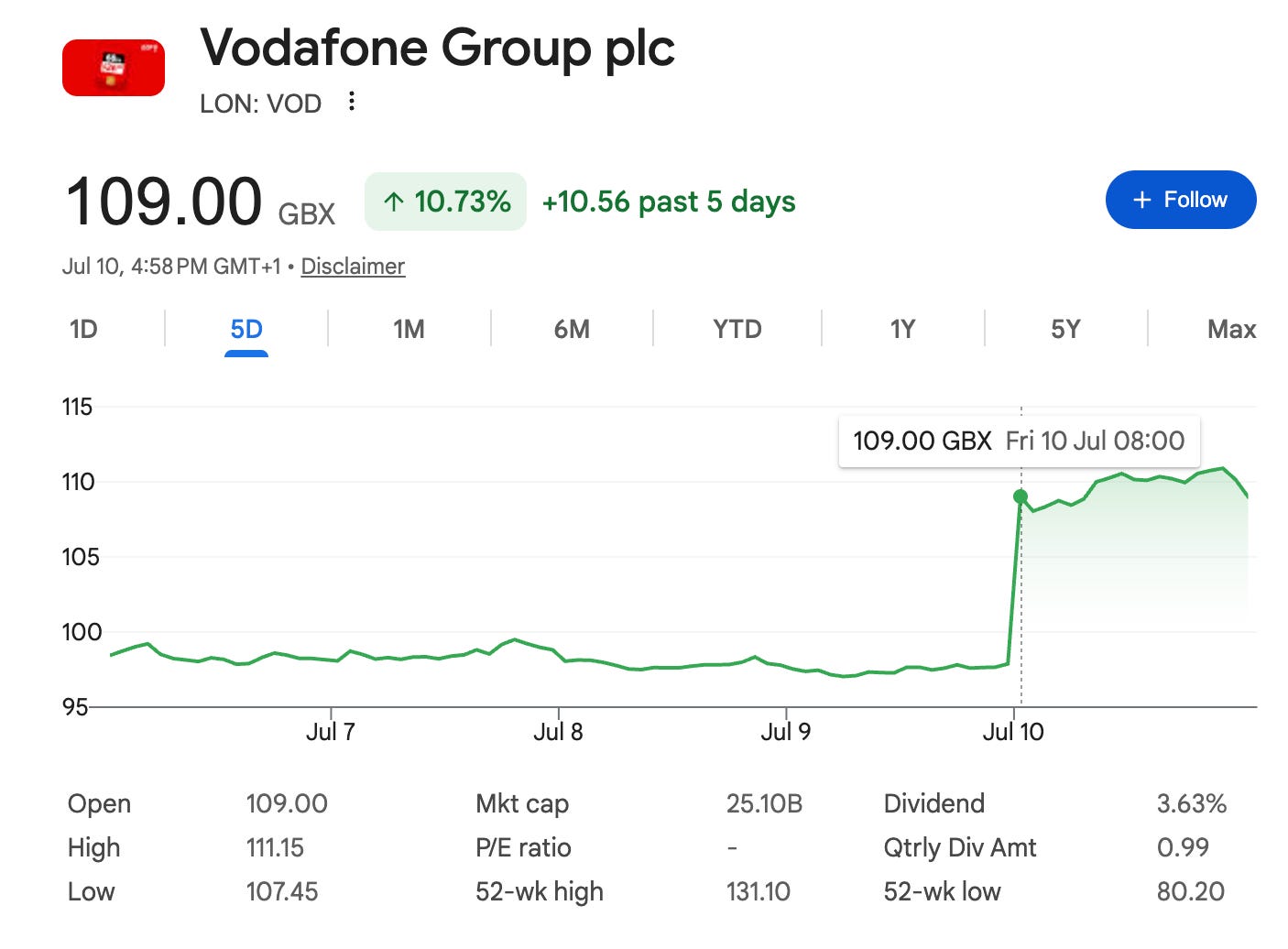Click the Jul 7 axis label

(x=330, y=732)
